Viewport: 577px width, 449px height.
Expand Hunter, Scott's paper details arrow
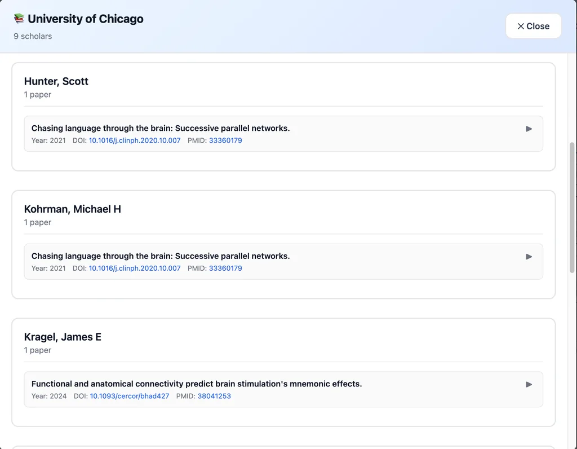click(529, 129)
